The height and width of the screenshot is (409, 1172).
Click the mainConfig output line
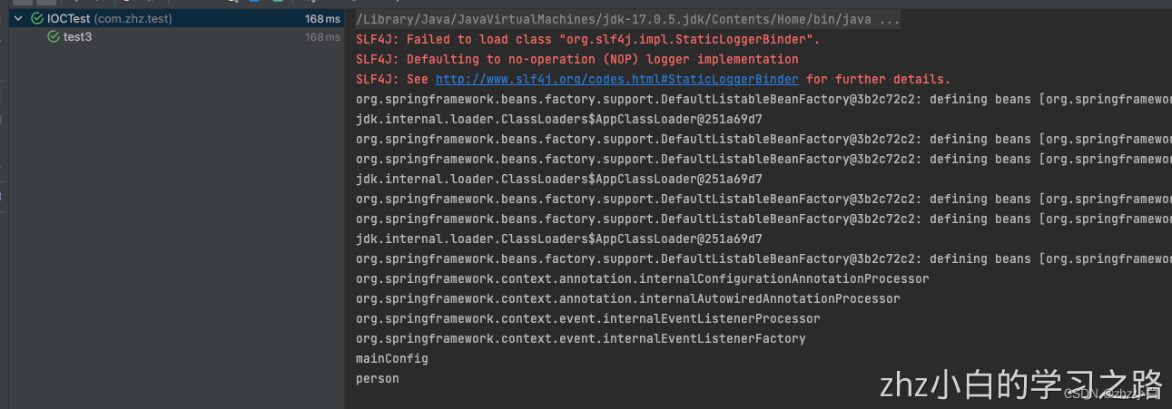point(392,358)
